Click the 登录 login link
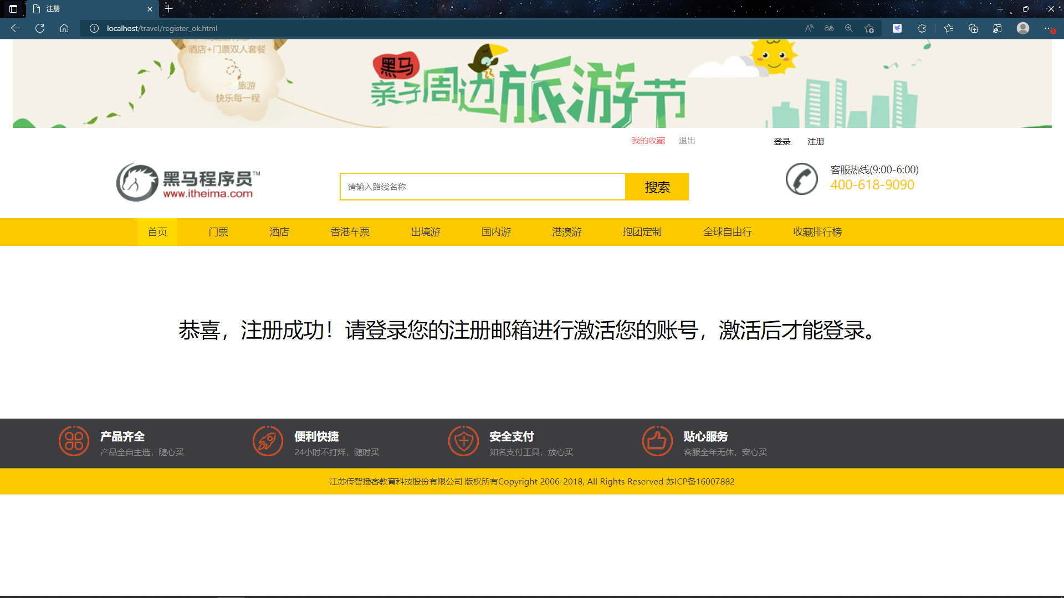Image resolution: width=1064 pixels, height=598 pixels. [x=782, y=142]
